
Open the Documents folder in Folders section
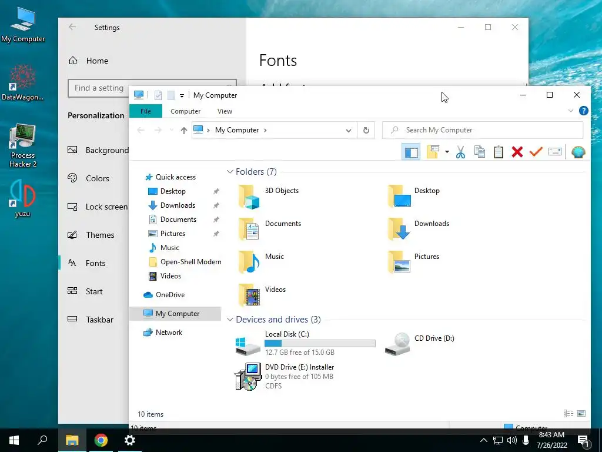click(x=269, y=229)
